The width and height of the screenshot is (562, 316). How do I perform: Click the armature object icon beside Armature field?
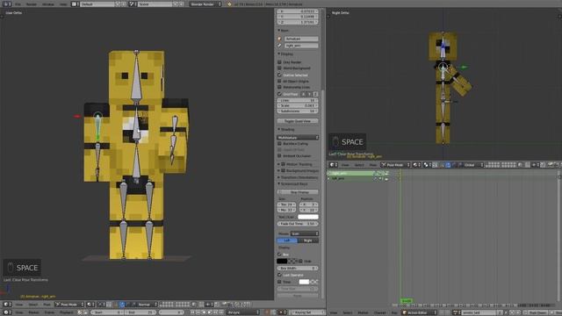point(279,39)
